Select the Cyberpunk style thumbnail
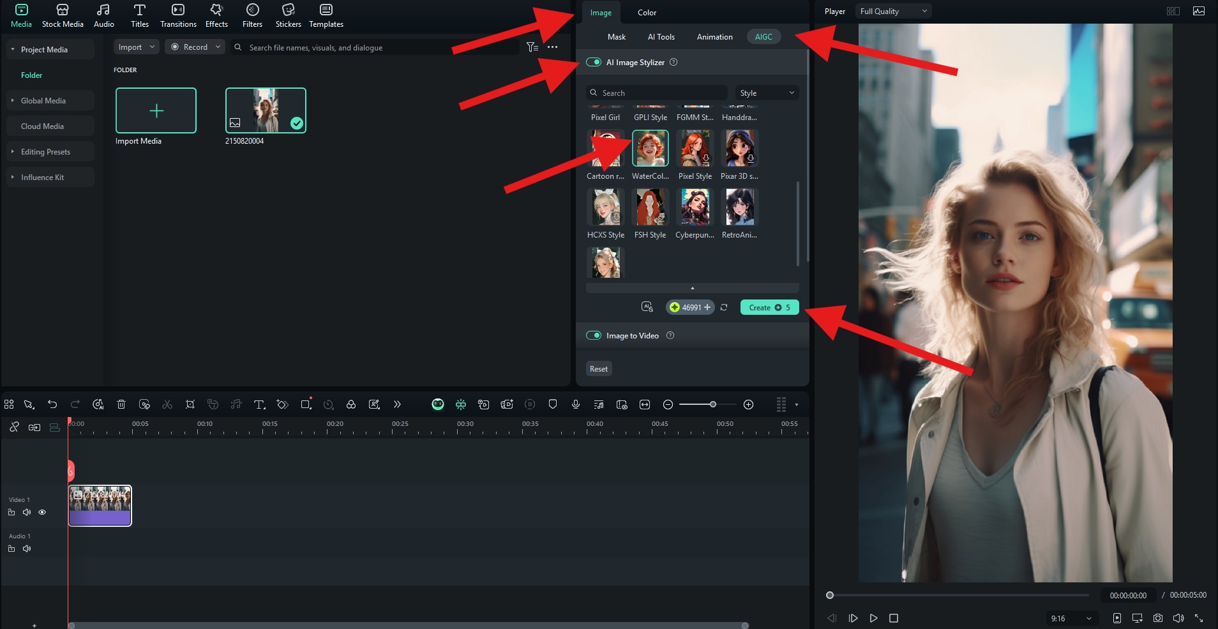Screen dimensions: 1218x629 [x=695, y=207]
